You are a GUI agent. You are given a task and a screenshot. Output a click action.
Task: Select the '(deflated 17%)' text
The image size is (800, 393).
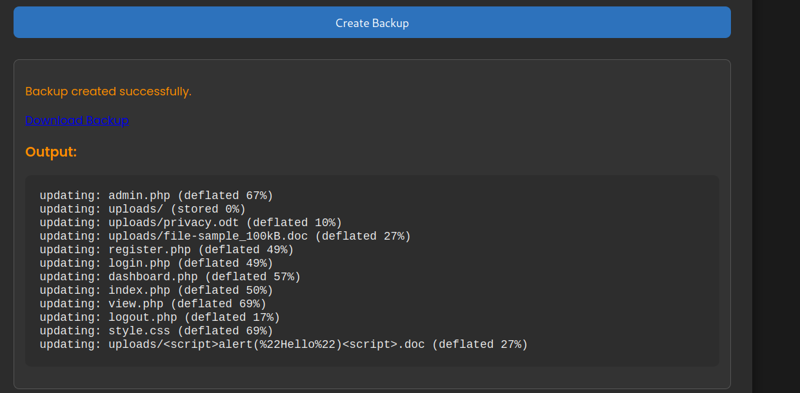tap(232, 317)
